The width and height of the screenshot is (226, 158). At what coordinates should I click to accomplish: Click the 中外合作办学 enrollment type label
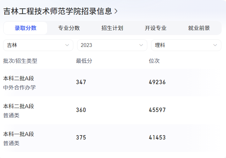click(x=19, y=88)
